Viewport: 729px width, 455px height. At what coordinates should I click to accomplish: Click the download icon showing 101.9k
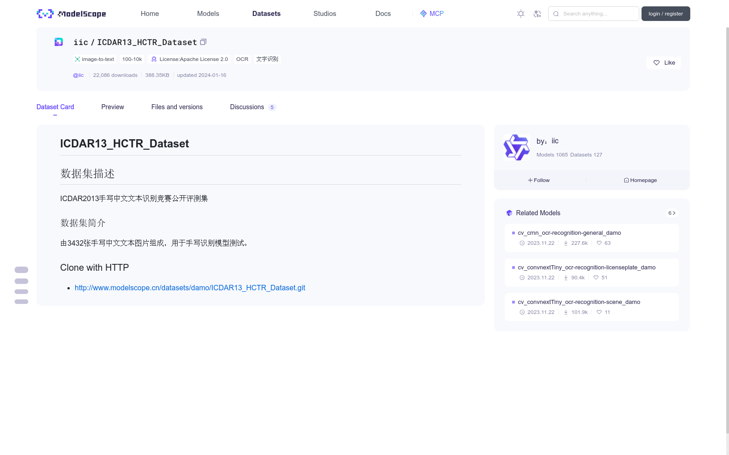566,312
